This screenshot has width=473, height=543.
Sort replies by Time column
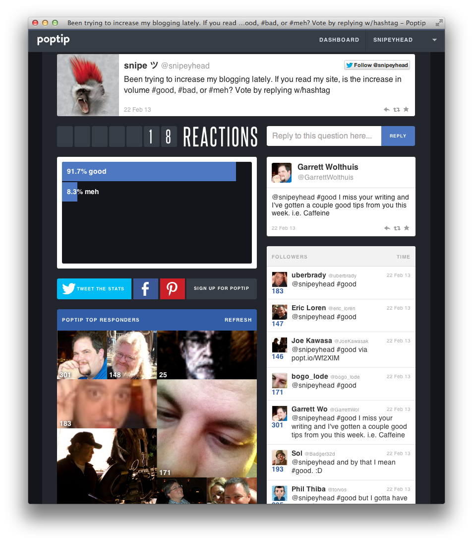point(403,257)
